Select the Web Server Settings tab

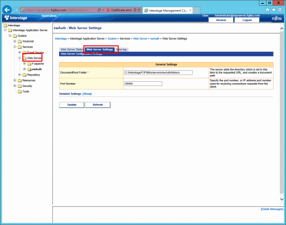[100, 50]
